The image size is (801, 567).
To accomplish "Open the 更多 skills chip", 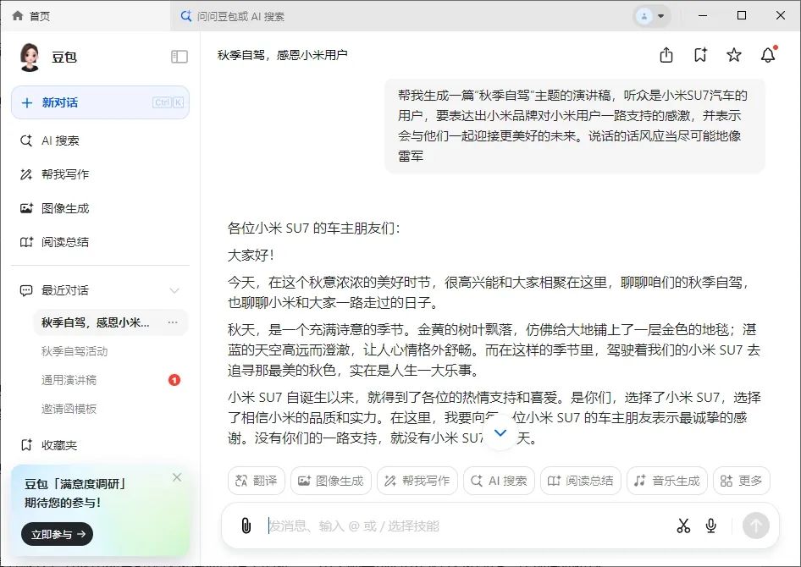I will (x=741, y=481).
